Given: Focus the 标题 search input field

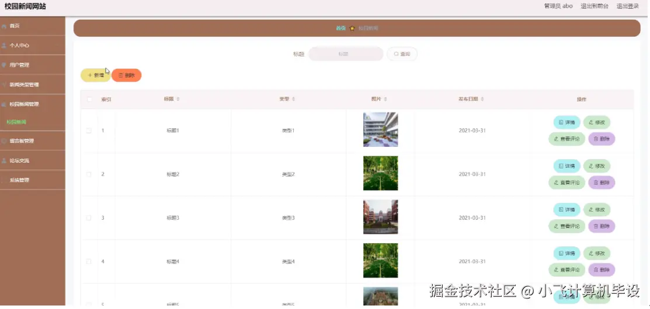Looking at the screenshot, I should tap(346, 54).
